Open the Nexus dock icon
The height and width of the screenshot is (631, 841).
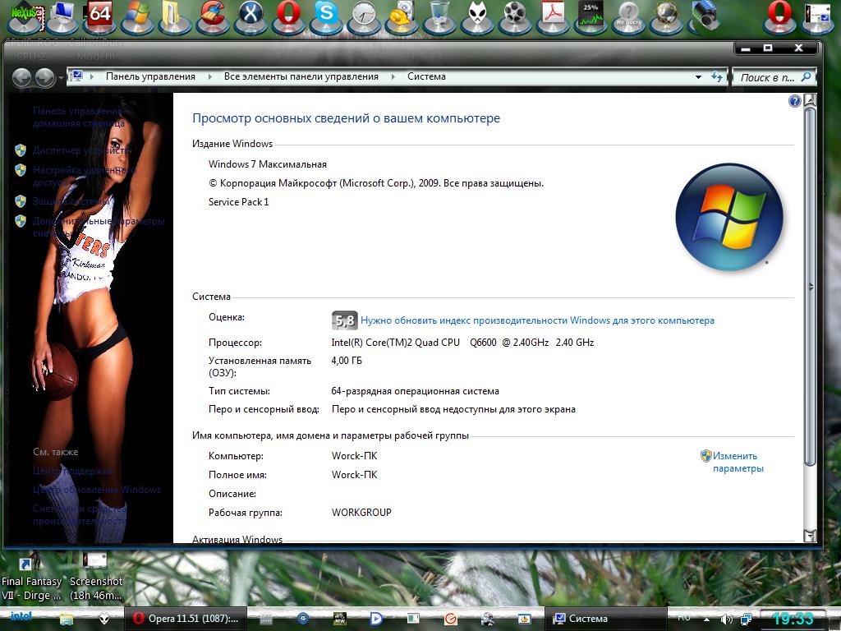[x=24, y=16]
